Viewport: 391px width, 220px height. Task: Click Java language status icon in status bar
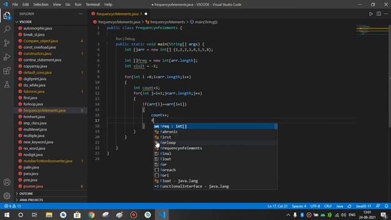pos(349,206)
